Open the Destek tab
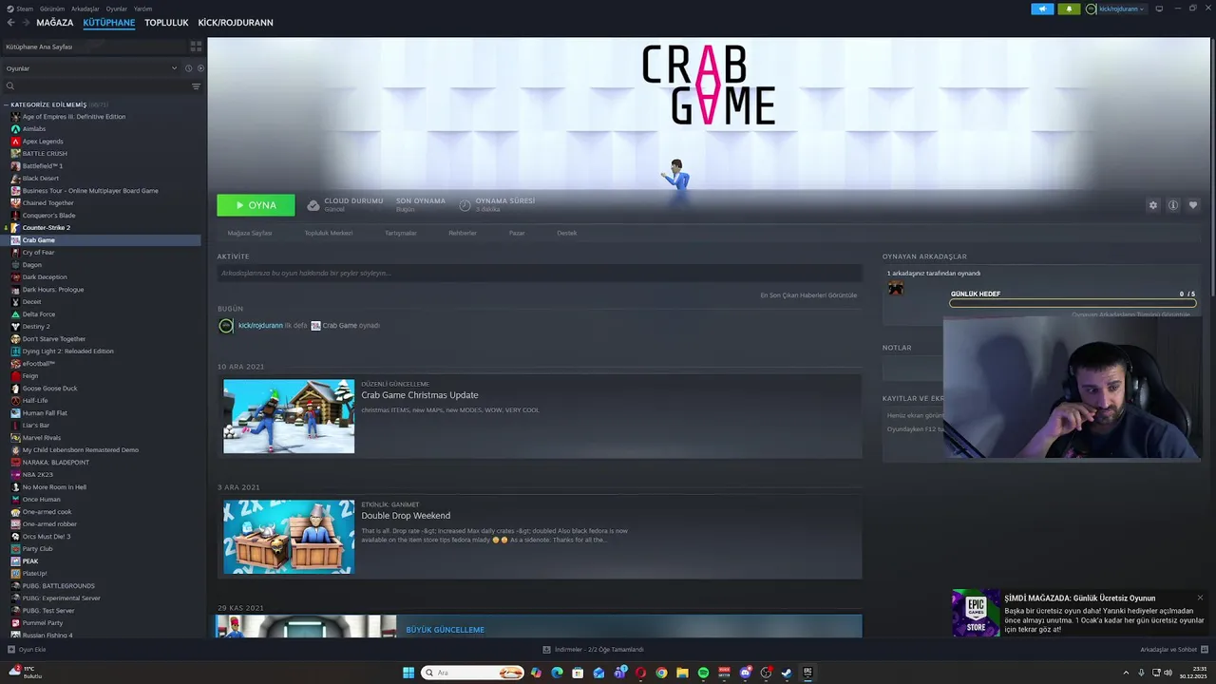This screenshot has width=1216, height=684. pos(566,233)
